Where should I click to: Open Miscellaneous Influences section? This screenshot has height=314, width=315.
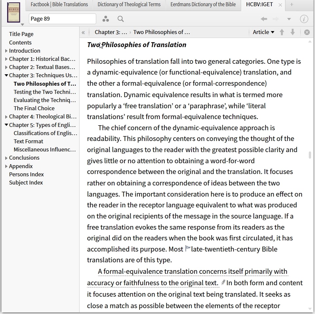45,150
